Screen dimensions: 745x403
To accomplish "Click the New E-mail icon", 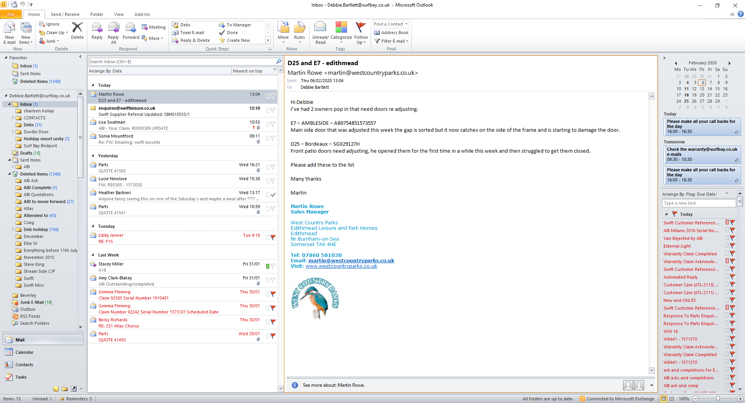I will click(x=9, y=28).
